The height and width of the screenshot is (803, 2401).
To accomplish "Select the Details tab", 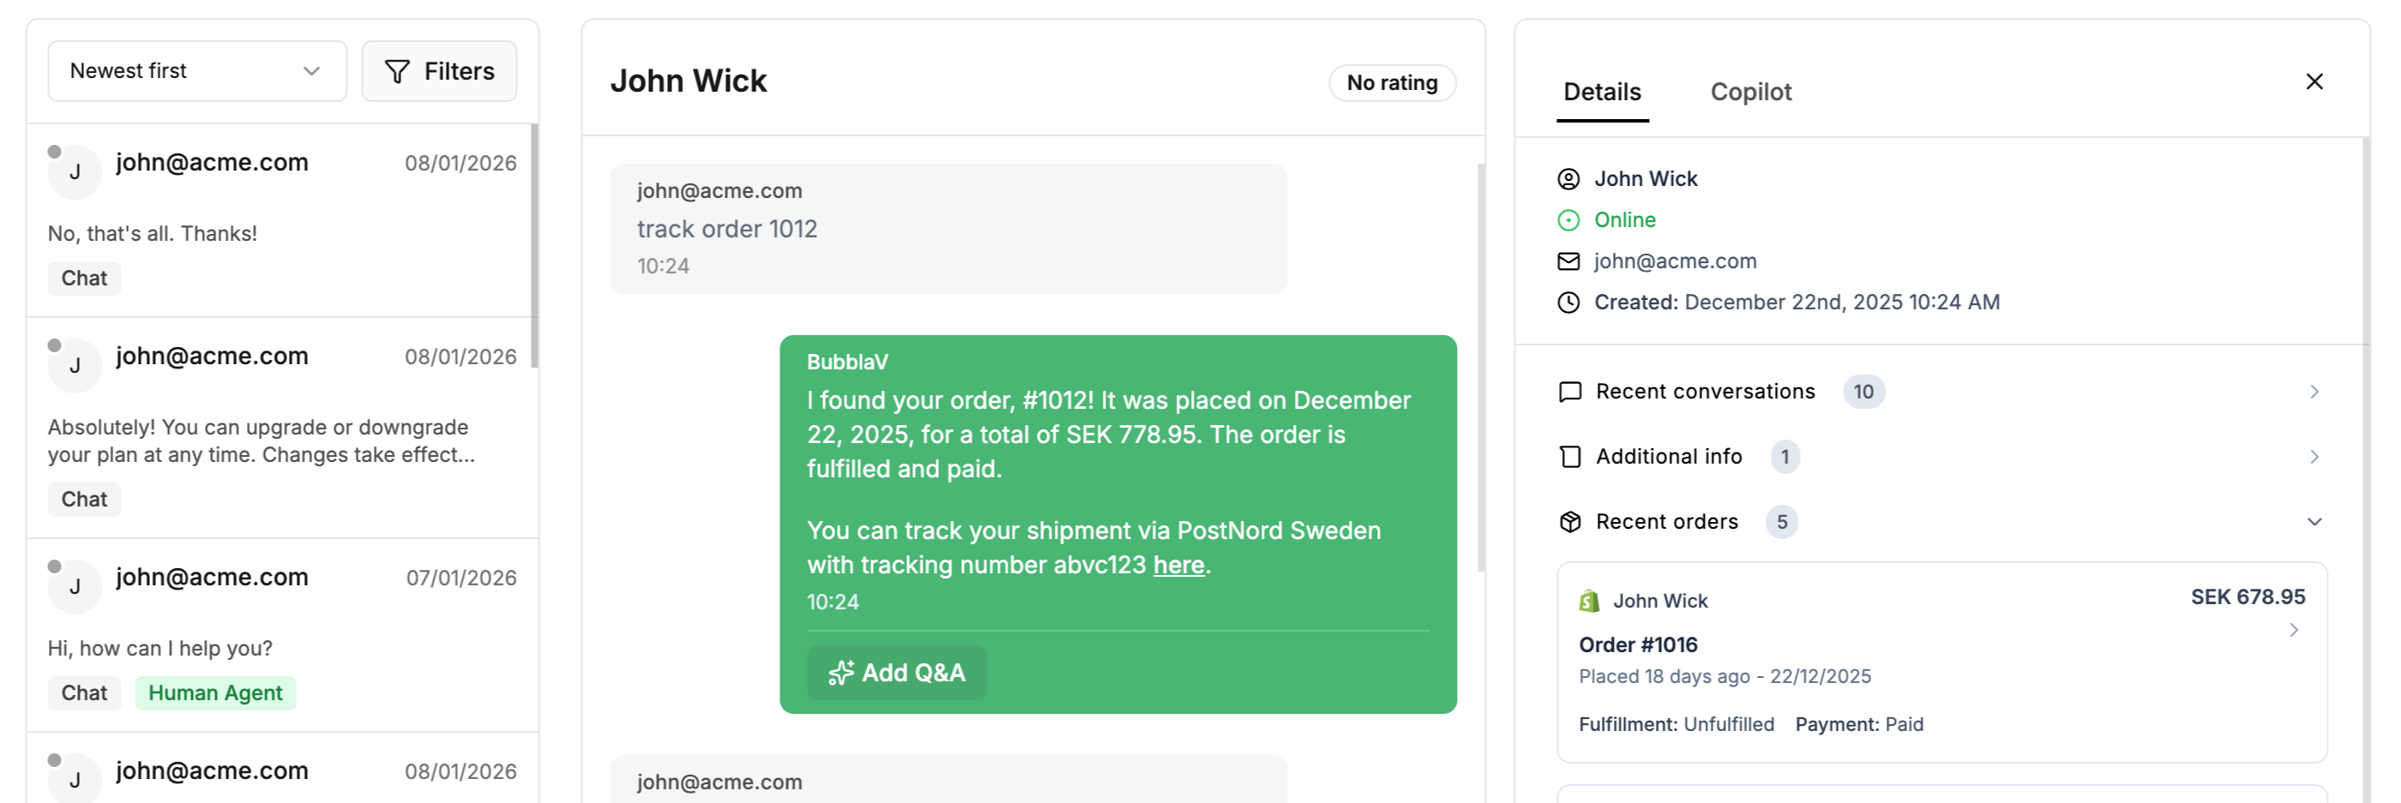I will coord(1600,92).
